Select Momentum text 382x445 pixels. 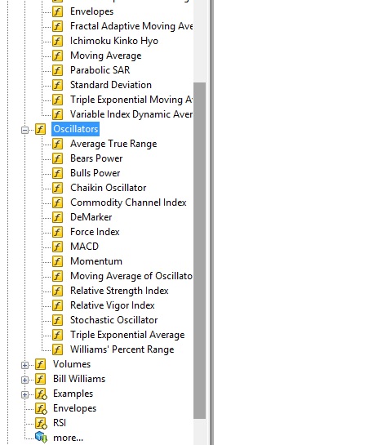(96, 261)
